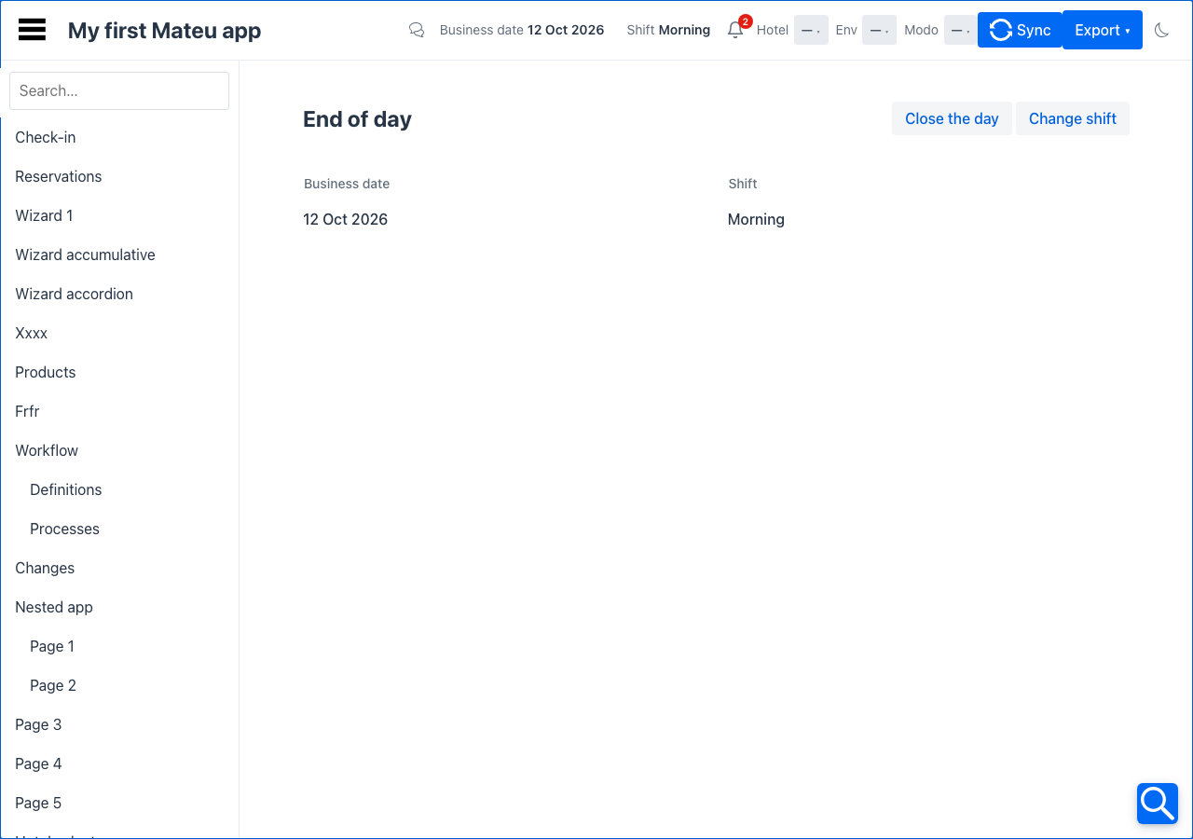Navigate to Wizard accordion
This screenshot has height=839, width=1193.
[74, 294]
